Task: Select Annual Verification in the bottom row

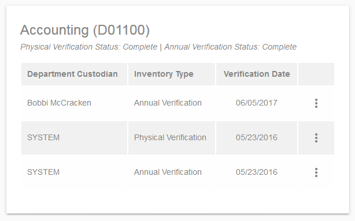Action: coord(168,172)
